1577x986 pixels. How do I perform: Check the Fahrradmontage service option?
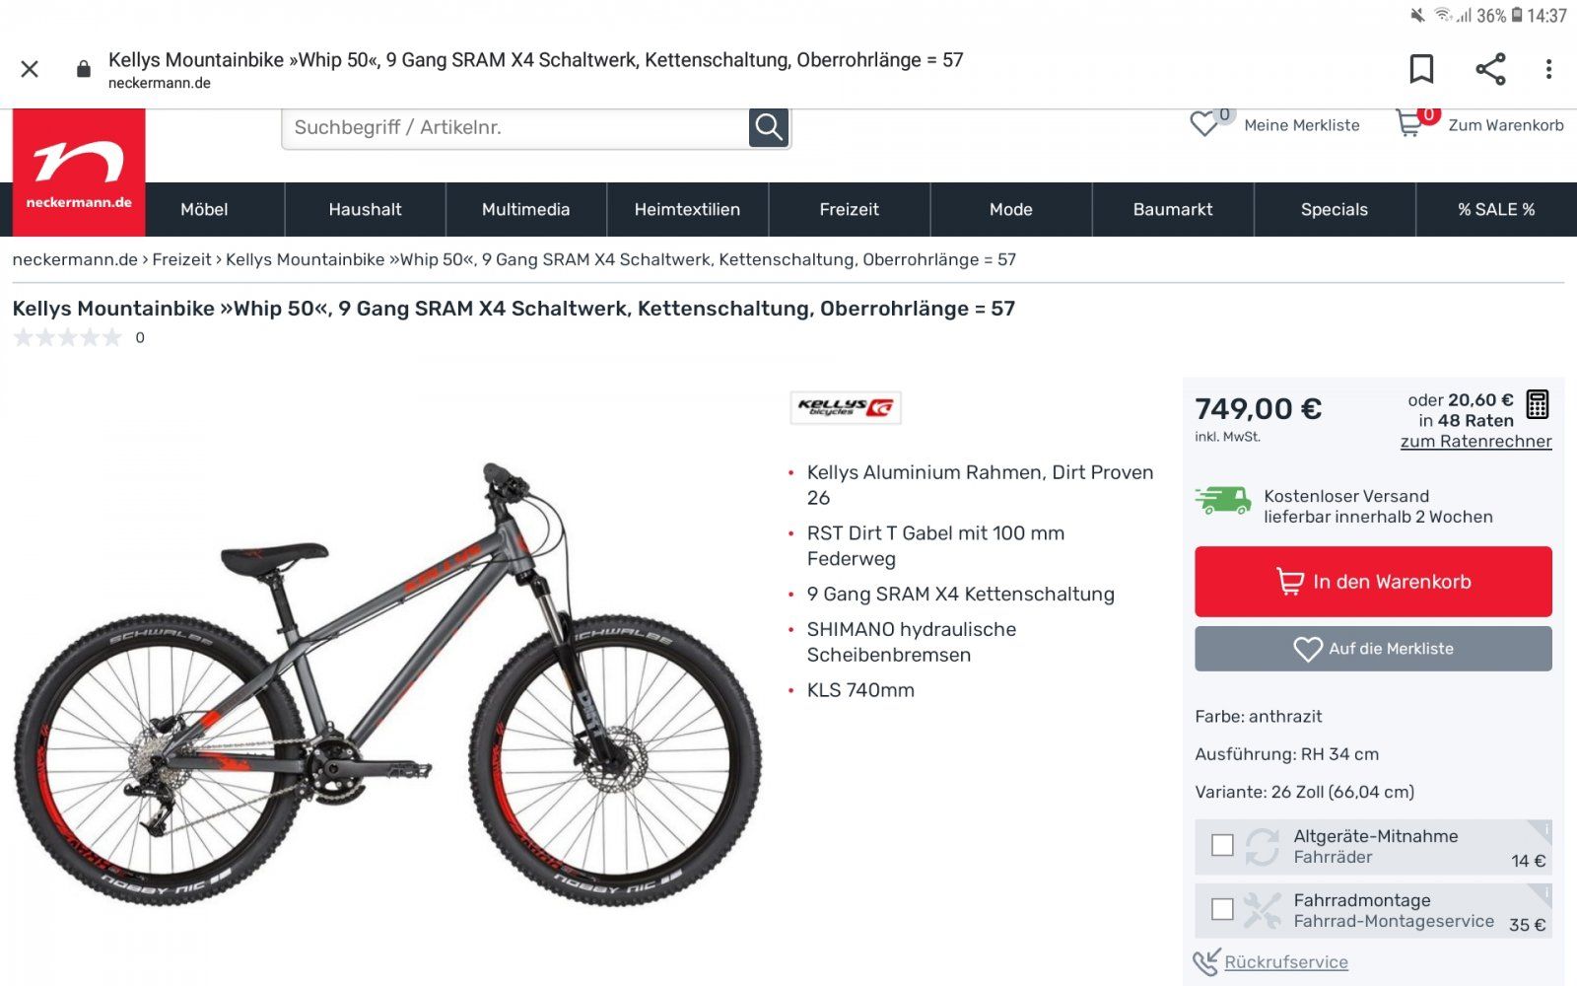coord(1222,909)
